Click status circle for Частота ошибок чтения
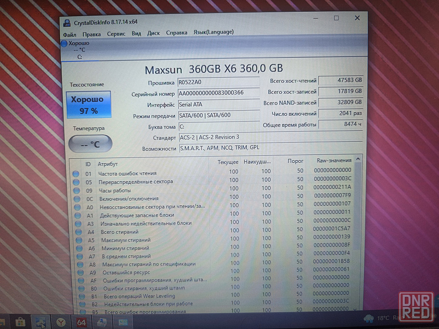439x329 pixels. [76, 174]
